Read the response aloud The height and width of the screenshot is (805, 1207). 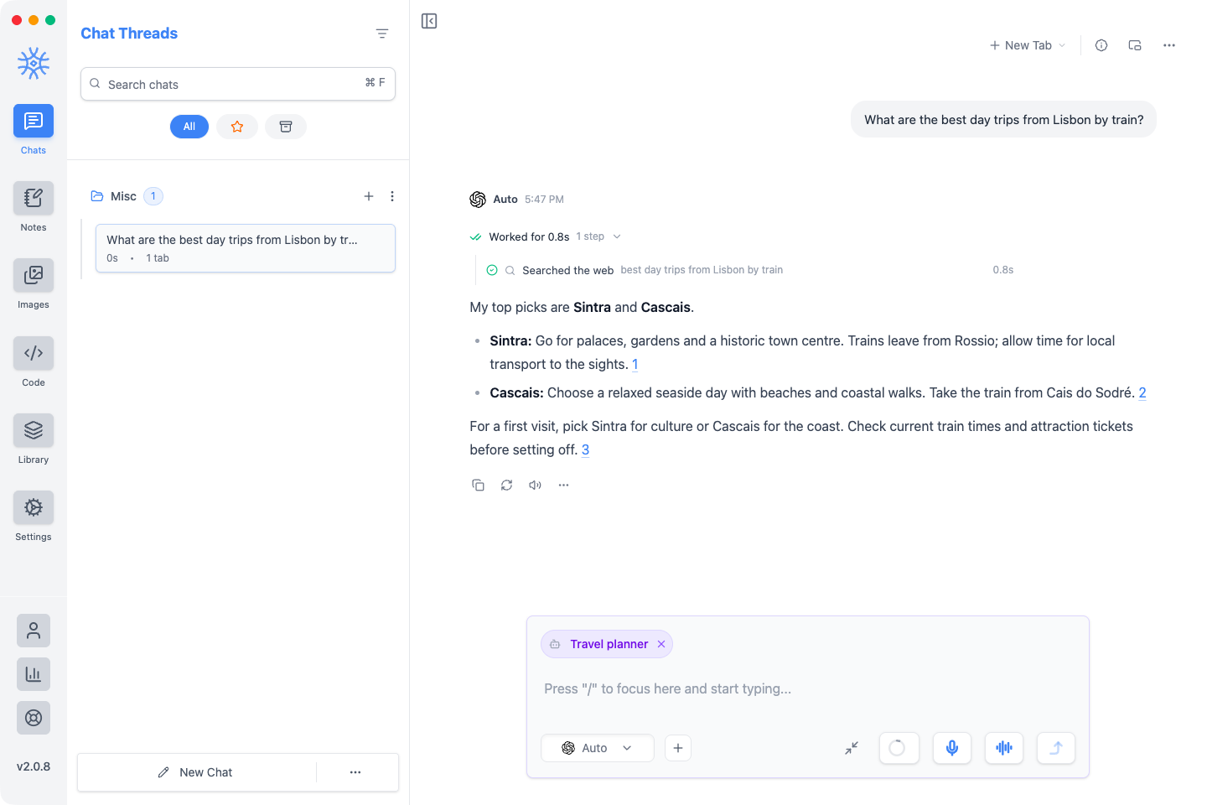(535, 486)
